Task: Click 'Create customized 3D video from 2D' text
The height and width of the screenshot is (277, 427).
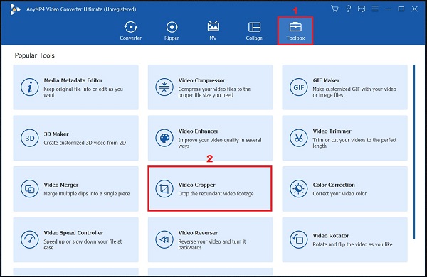Action: click(x=85, y=143)
